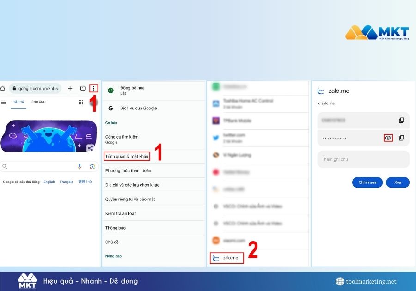The width and height of the screenshot is (416, 291).
Task: Open Google hamburger menu
Action: point(4,102)
